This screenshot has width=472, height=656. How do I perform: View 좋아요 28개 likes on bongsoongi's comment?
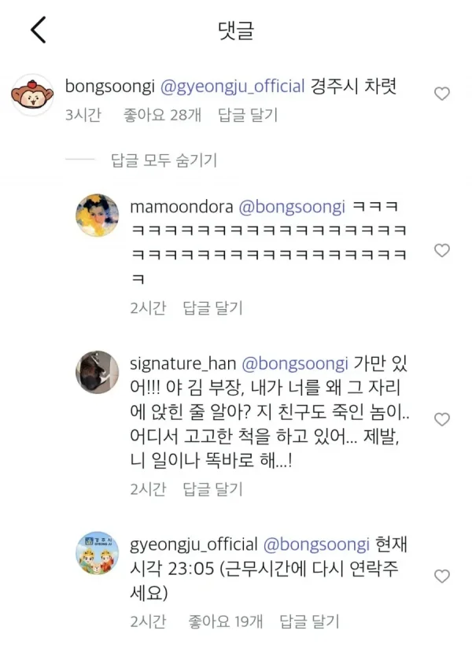tap(162, 115)
